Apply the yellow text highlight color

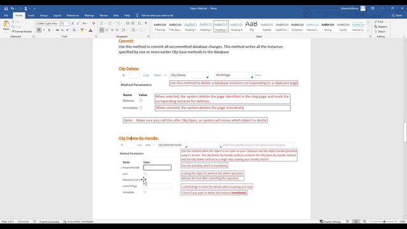82,30
